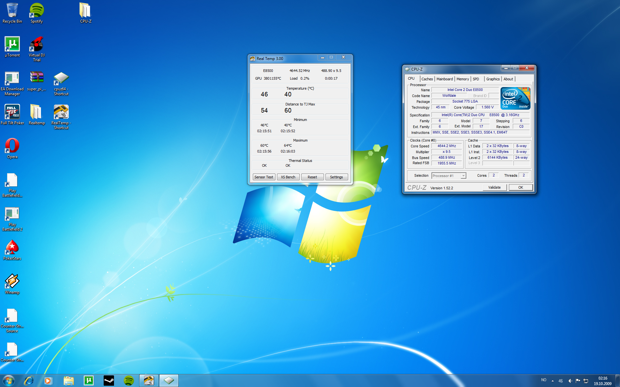
Task: Click the CPU name field 'Intel Core 2 Duo E8500'
Action: click(x=465, y=90)
